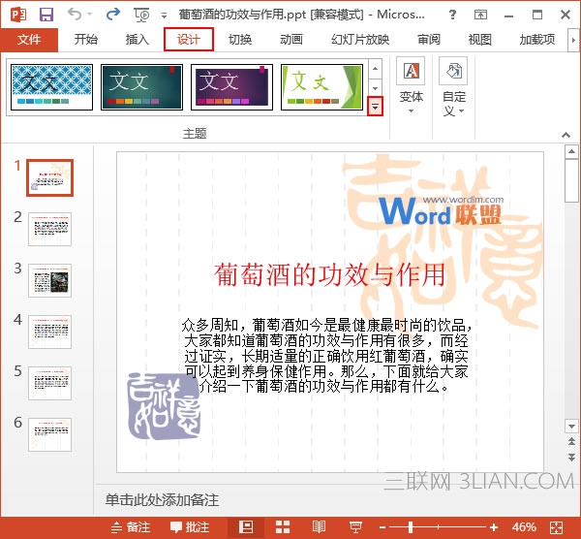This screenshot has height=539, width=581.
Task: Open the 审阅 (Review) tab
Action: [429, 40]
